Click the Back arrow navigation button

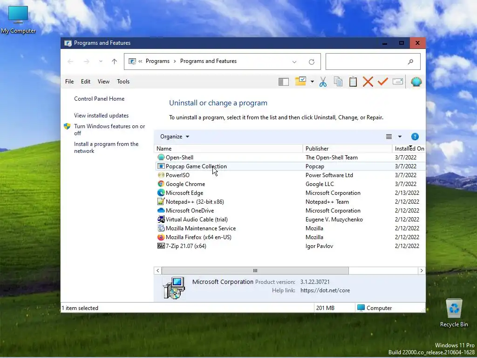(70, 62)
